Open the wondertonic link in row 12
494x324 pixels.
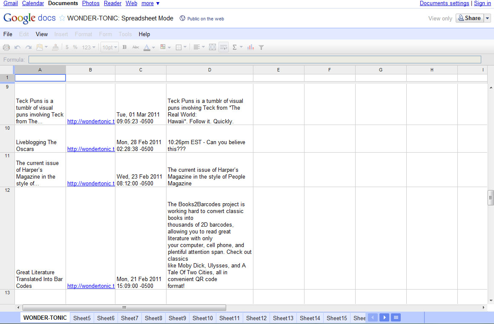click(x=91, y=286)
